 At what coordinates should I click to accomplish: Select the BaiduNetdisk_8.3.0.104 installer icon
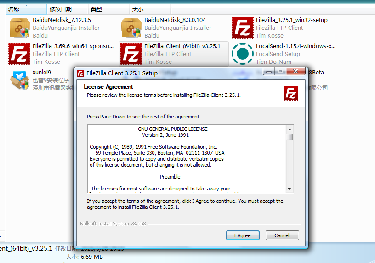(x=131, y=28)
